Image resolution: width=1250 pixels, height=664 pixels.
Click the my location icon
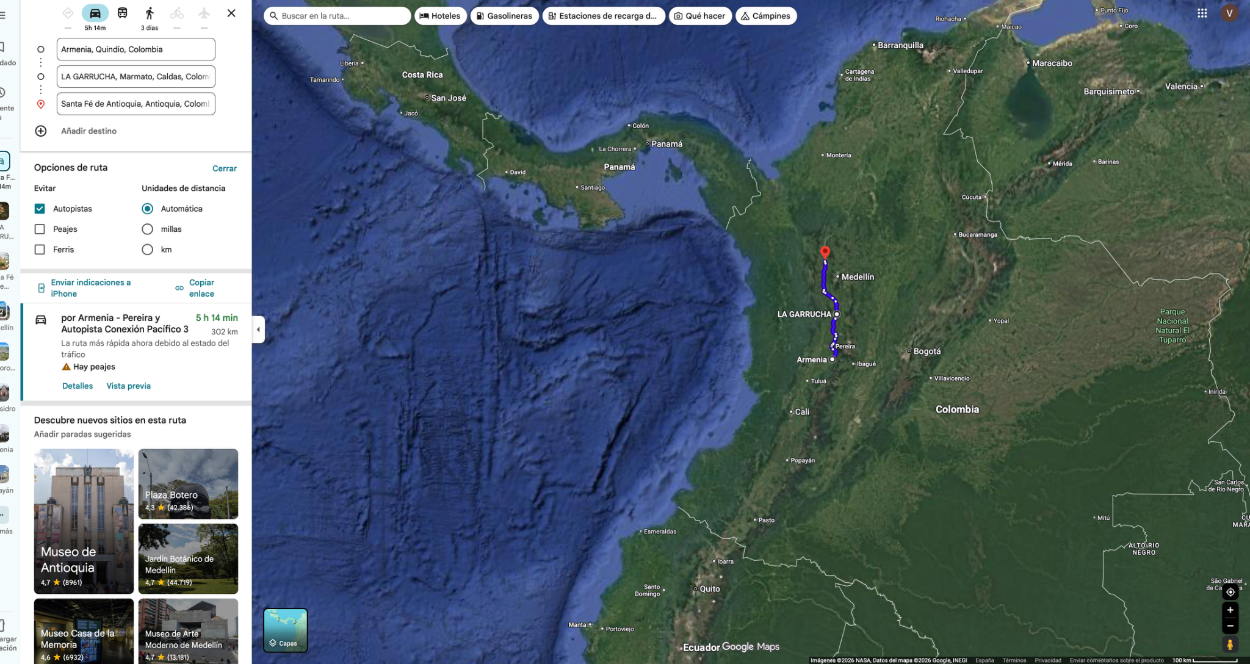pos(1230,592)
